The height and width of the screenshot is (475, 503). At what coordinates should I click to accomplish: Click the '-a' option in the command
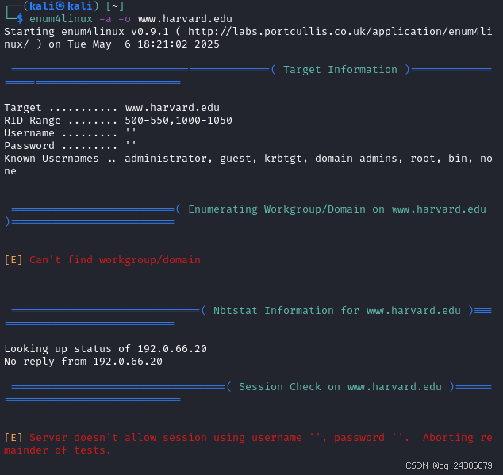(106, 19)
